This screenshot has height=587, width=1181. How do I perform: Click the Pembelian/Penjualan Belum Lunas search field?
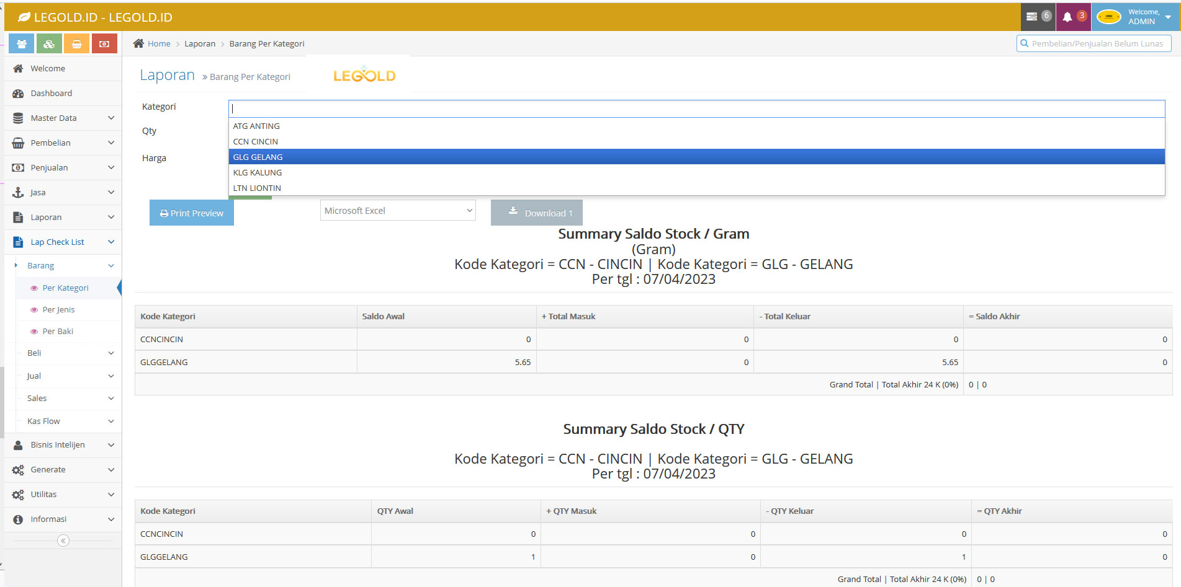[1094, 43]
